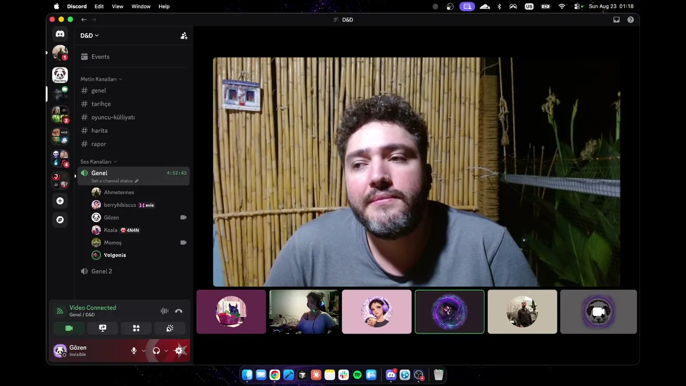The image size is (686, 386).
Task: Select the gray panda camera tile
Action: point(599,312)
